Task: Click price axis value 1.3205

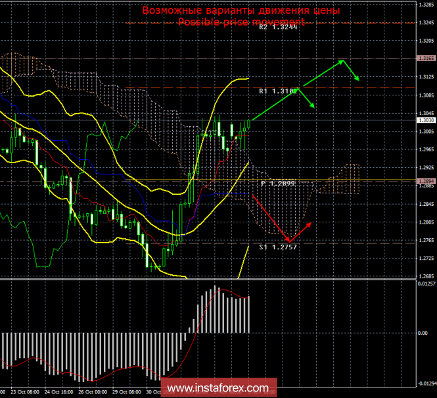Action: 426,41
